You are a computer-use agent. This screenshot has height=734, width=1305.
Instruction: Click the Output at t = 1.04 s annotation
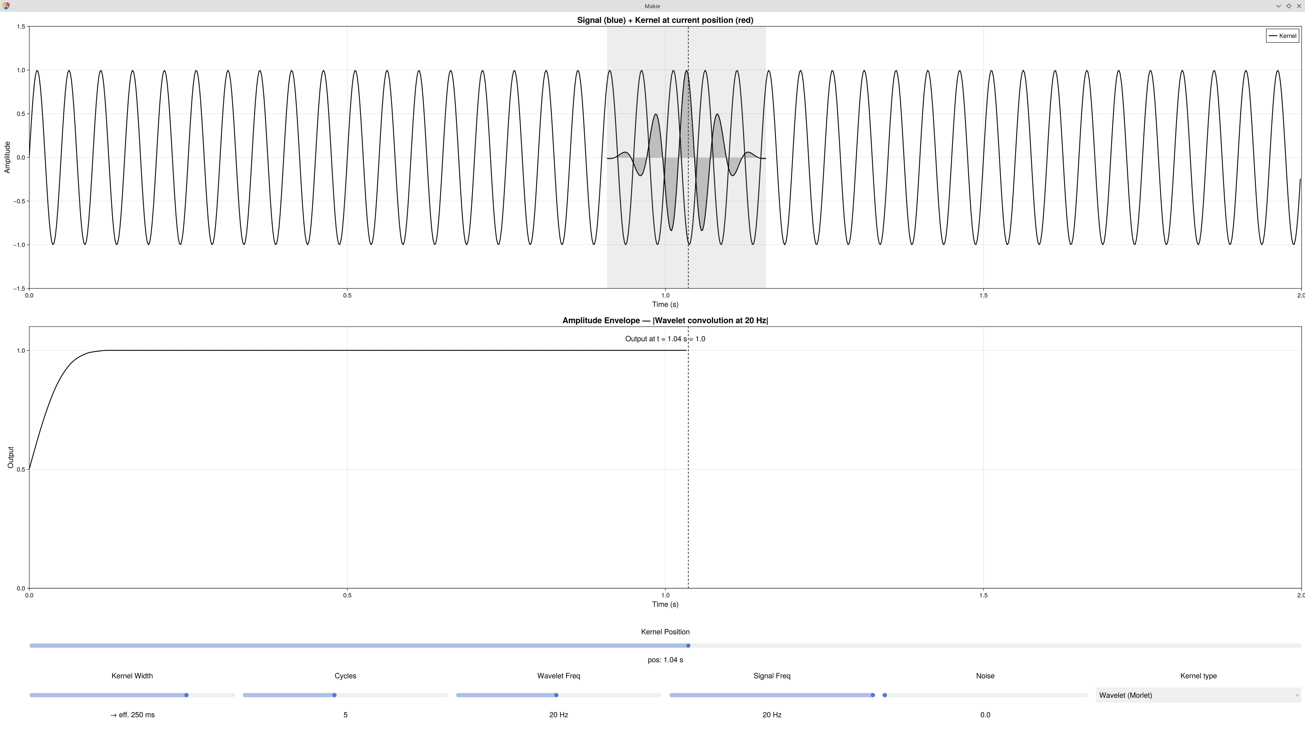click(x=665, y=339)
